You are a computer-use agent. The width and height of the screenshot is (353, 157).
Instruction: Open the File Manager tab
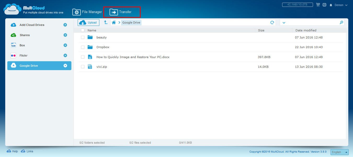pos(87,12)
